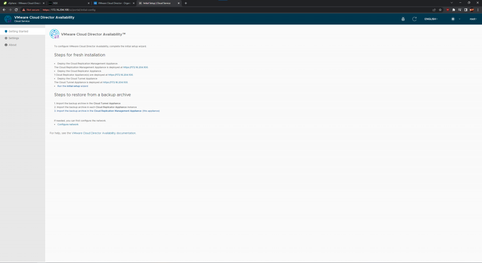Click the sun theme icon

453,19
